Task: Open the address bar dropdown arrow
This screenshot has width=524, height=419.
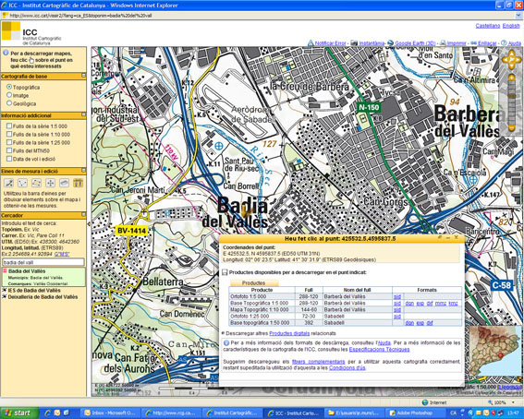Action: (x=518, y=16)
